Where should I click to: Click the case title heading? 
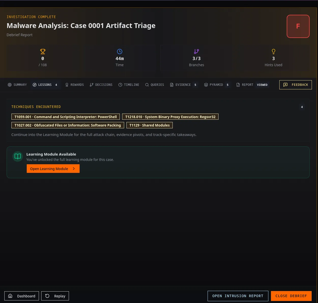tap(81, 25)
